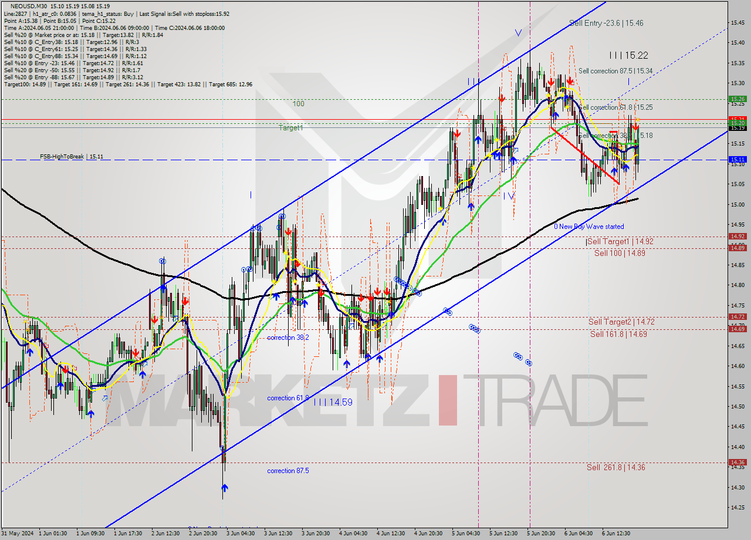Image resolution: width=751 pixels, height=540 pixels.
Task: Click the 'Target1' level label
Action: coord(291,127)
